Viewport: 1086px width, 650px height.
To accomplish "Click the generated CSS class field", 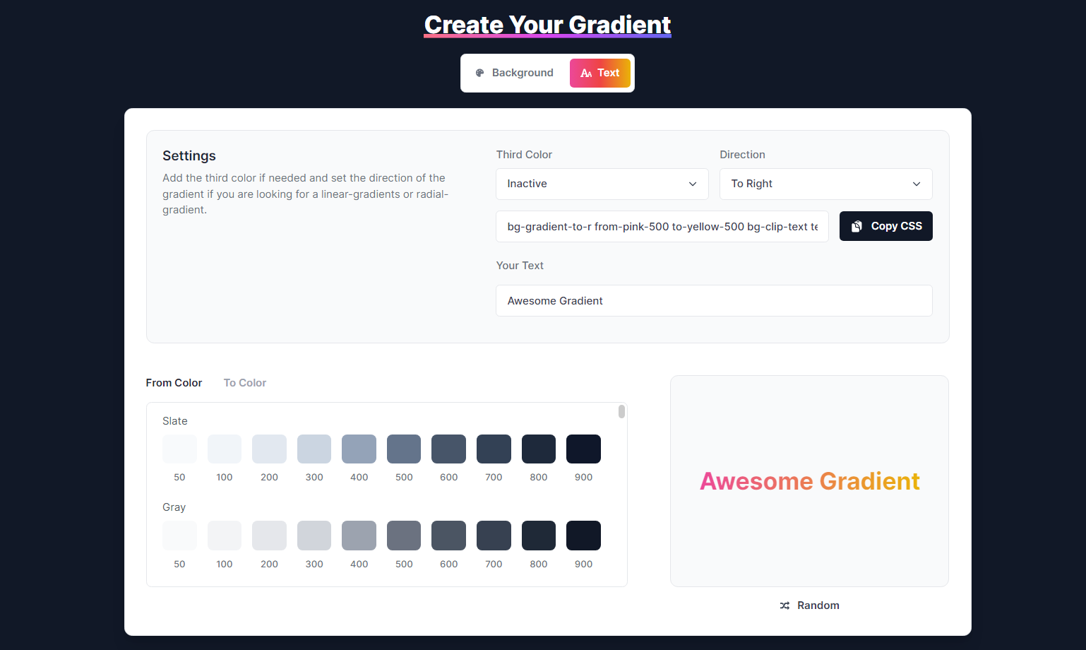I will 662,227.
